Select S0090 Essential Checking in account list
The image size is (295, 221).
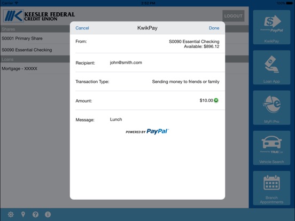click(35, 50)
